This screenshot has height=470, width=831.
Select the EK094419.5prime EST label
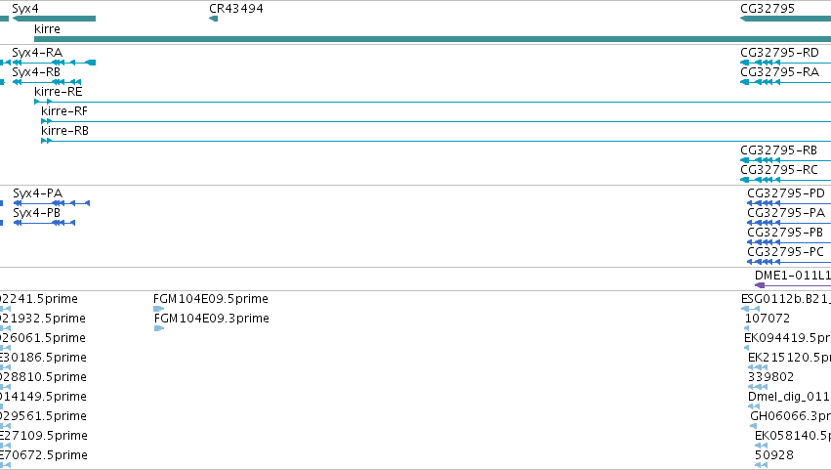point(787,338)
